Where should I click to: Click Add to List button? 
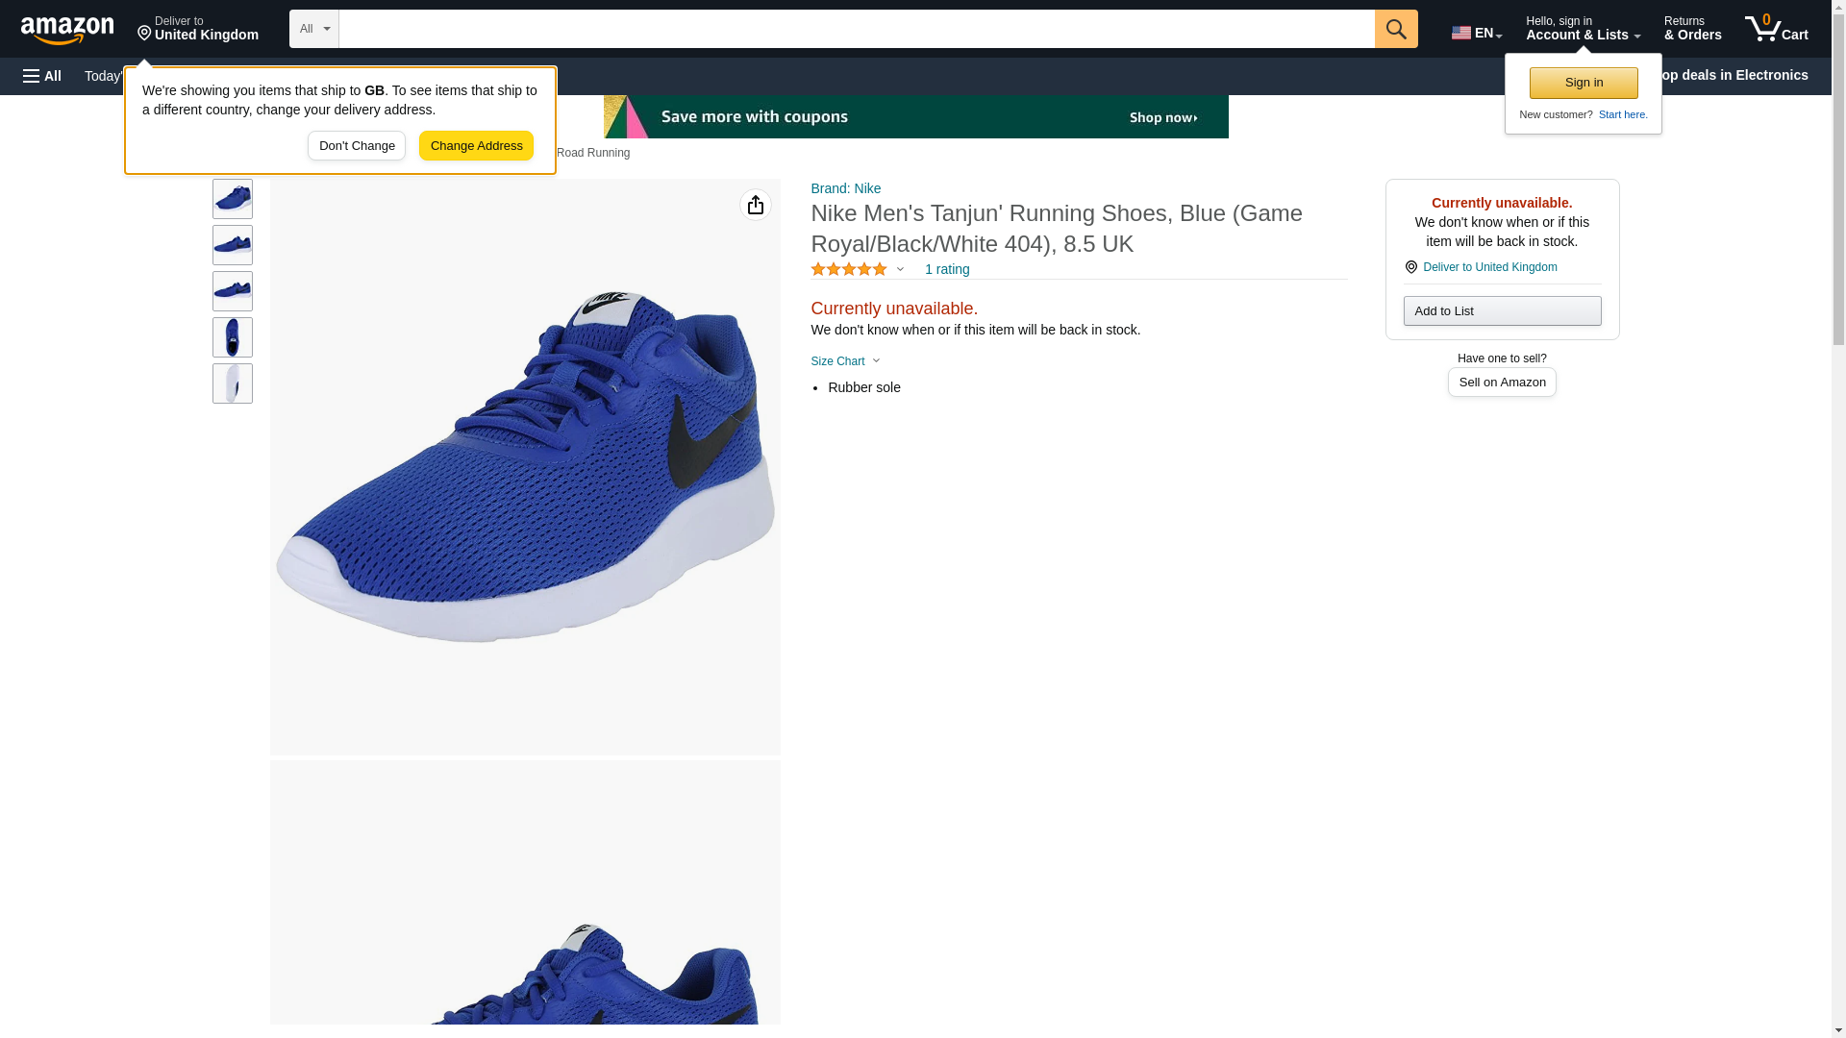pyautogui.click(x=1502, y=310)
